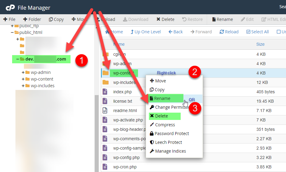Select the wp-cron.php file name
This screenshot has height=172, width=286.
click(x=125, y=167)
